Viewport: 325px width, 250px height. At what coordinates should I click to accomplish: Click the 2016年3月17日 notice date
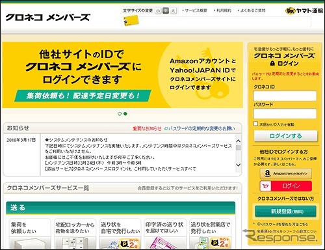point(21,140)
